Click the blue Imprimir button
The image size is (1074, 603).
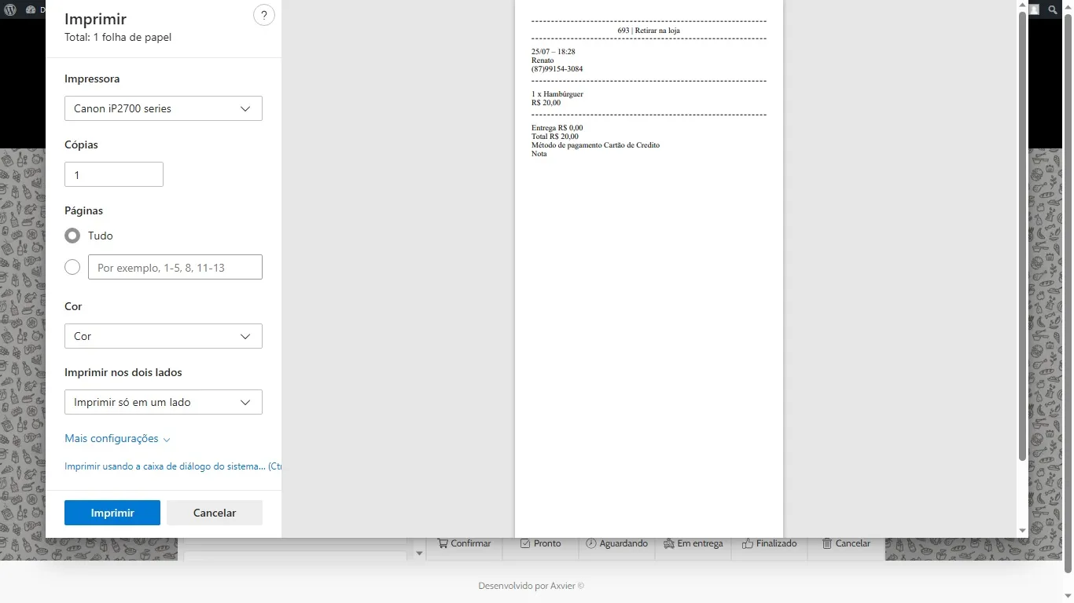112,513
